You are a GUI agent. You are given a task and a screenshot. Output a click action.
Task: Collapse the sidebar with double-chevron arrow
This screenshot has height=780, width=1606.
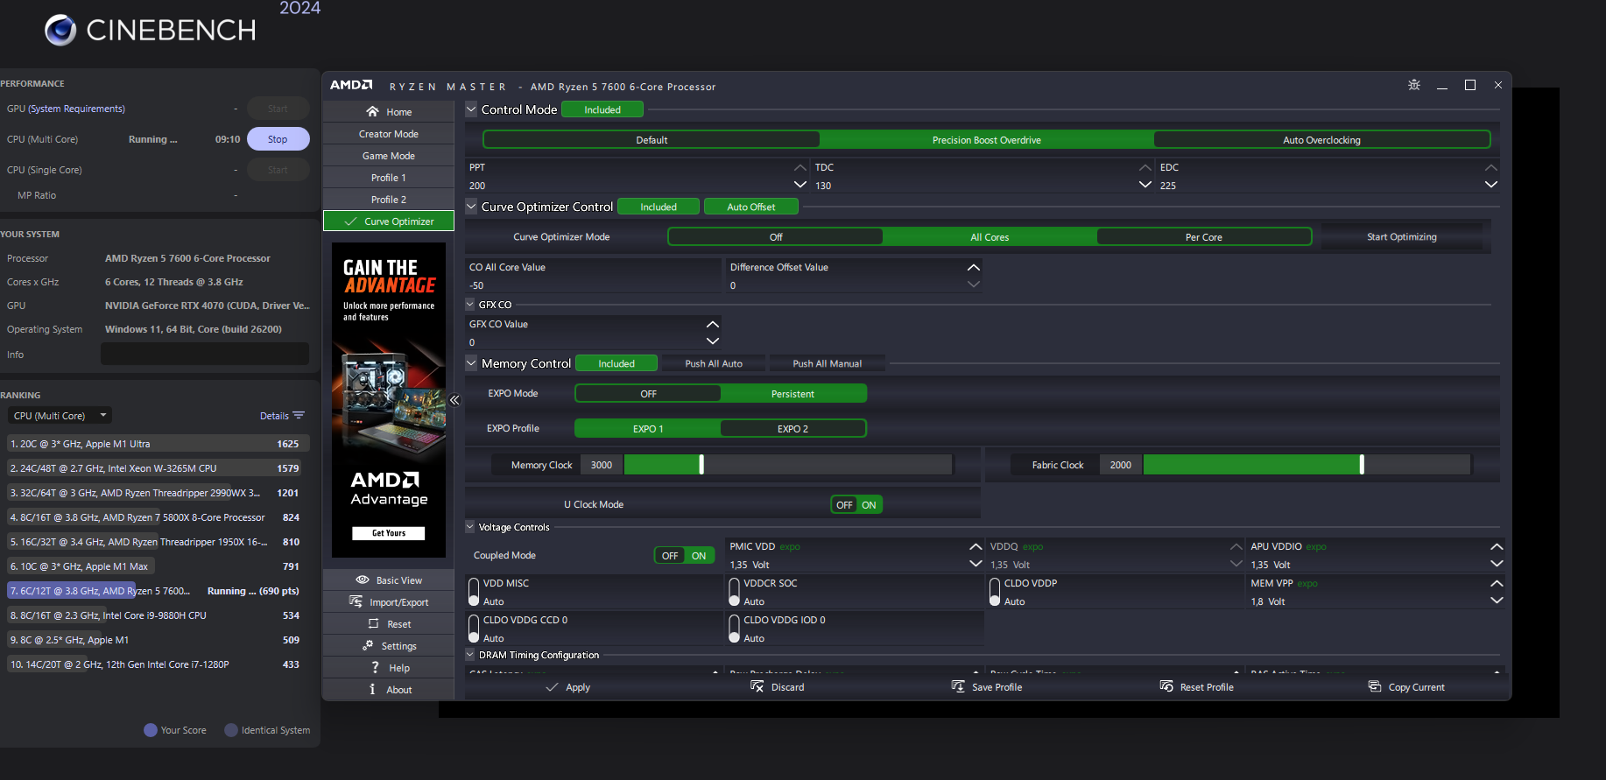point(454,400)
